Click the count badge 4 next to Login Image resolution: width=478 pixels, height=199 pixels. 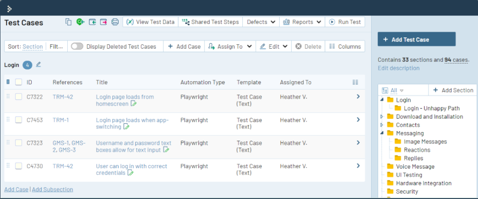27,65
